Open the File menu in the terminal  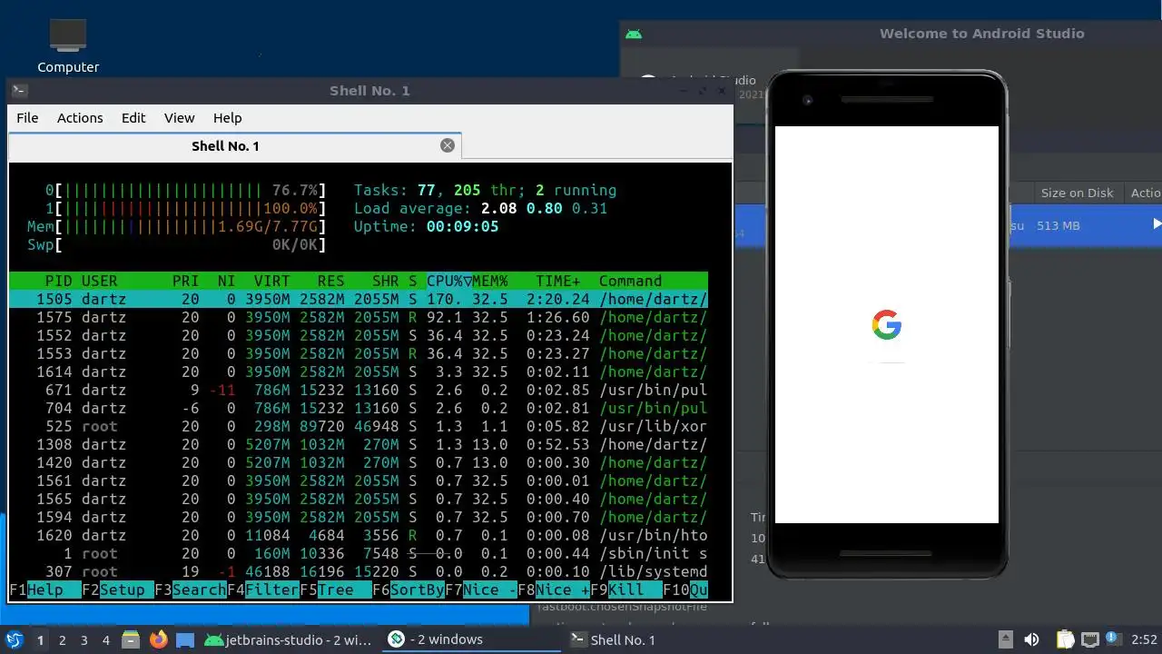coord(27,118)
